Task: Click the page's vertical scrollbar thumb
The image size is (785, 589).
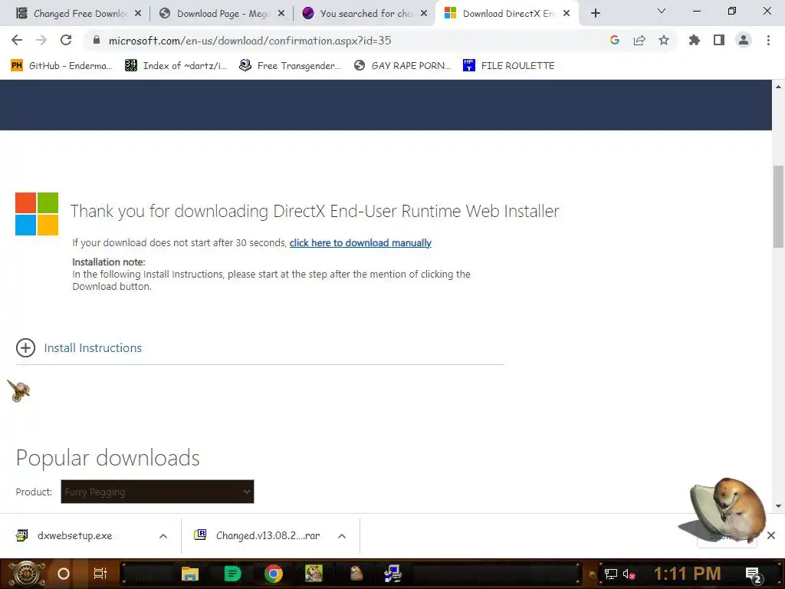Action: (779, 206)
